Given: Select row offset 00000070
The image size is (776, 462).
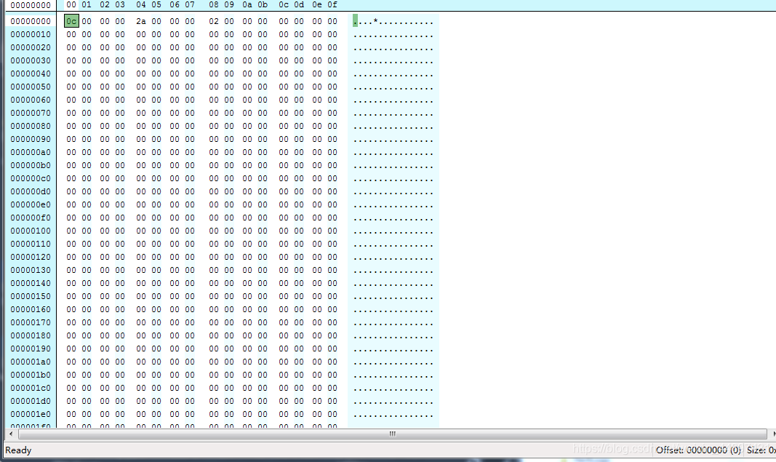Looking at the screenshot, I should (31, 113).
